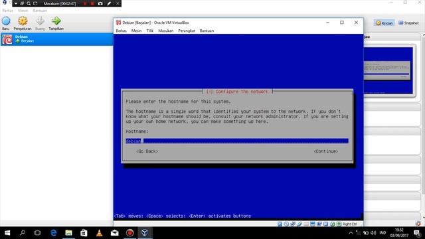Open Bantuan menu in VirtualBox Manager window
The height and width of the screenshot is (239, 425).
point(40,11)
